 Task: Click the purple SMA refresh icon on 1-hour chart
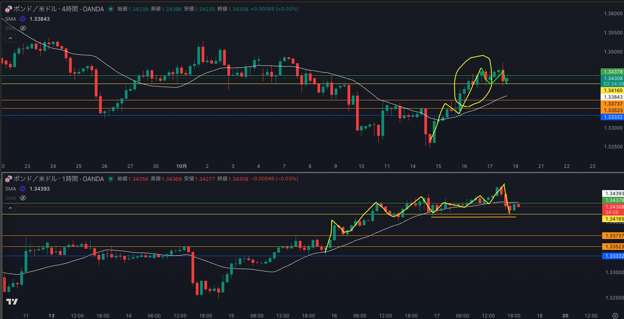click(23, 189)
